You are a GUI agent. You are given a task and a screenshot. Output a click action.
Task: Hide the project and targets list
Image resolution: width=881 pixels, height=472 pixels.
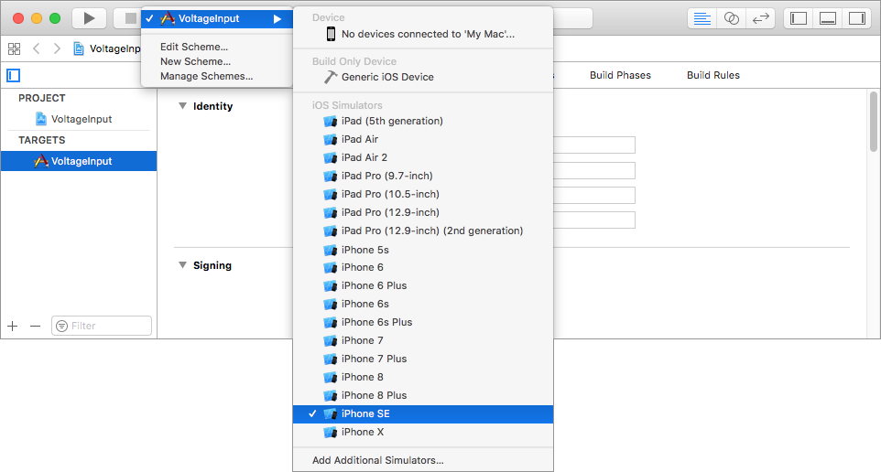(14, 75)
